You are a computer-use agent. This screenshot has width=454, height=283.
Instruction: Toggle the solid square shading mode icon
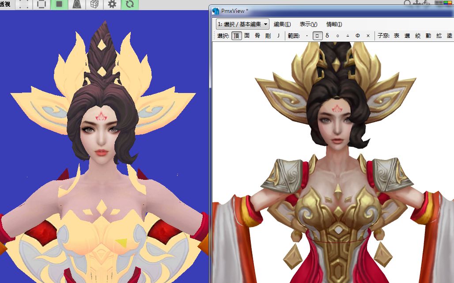(x=59, y=4)
